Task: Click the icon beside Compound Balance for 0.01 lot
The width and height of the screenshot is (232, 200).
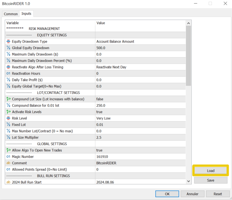Action: pos(8,106)
